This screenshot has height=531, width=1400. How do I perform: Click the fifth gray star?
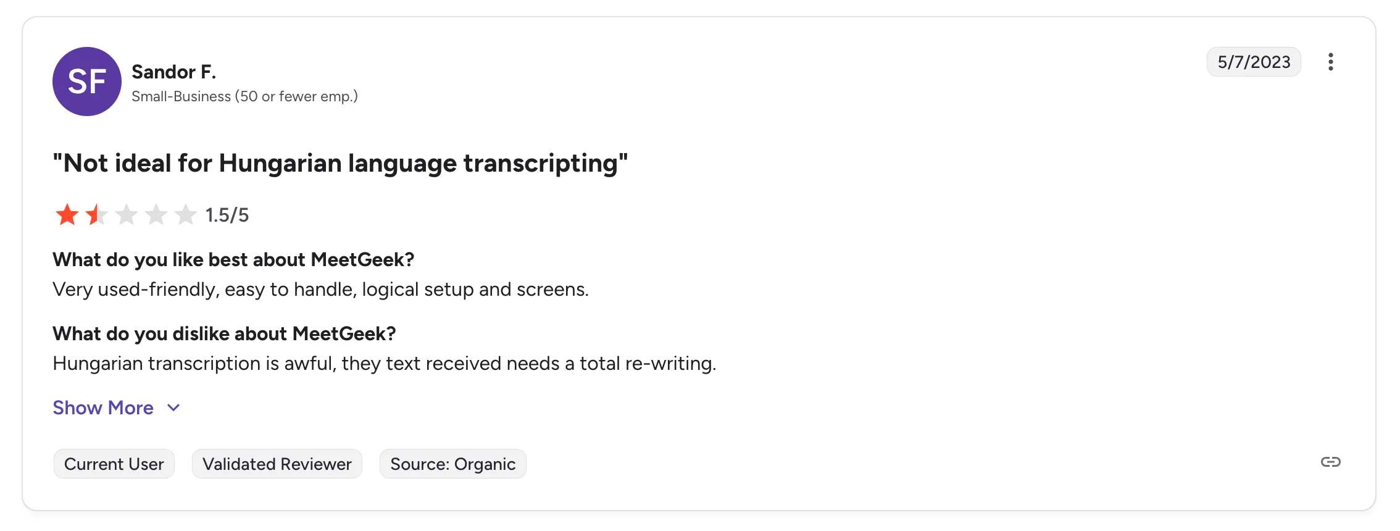186,215
